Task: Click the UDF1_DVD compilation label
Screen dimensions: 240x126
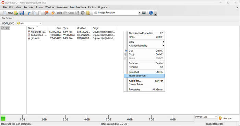Action: pos(8,23)
